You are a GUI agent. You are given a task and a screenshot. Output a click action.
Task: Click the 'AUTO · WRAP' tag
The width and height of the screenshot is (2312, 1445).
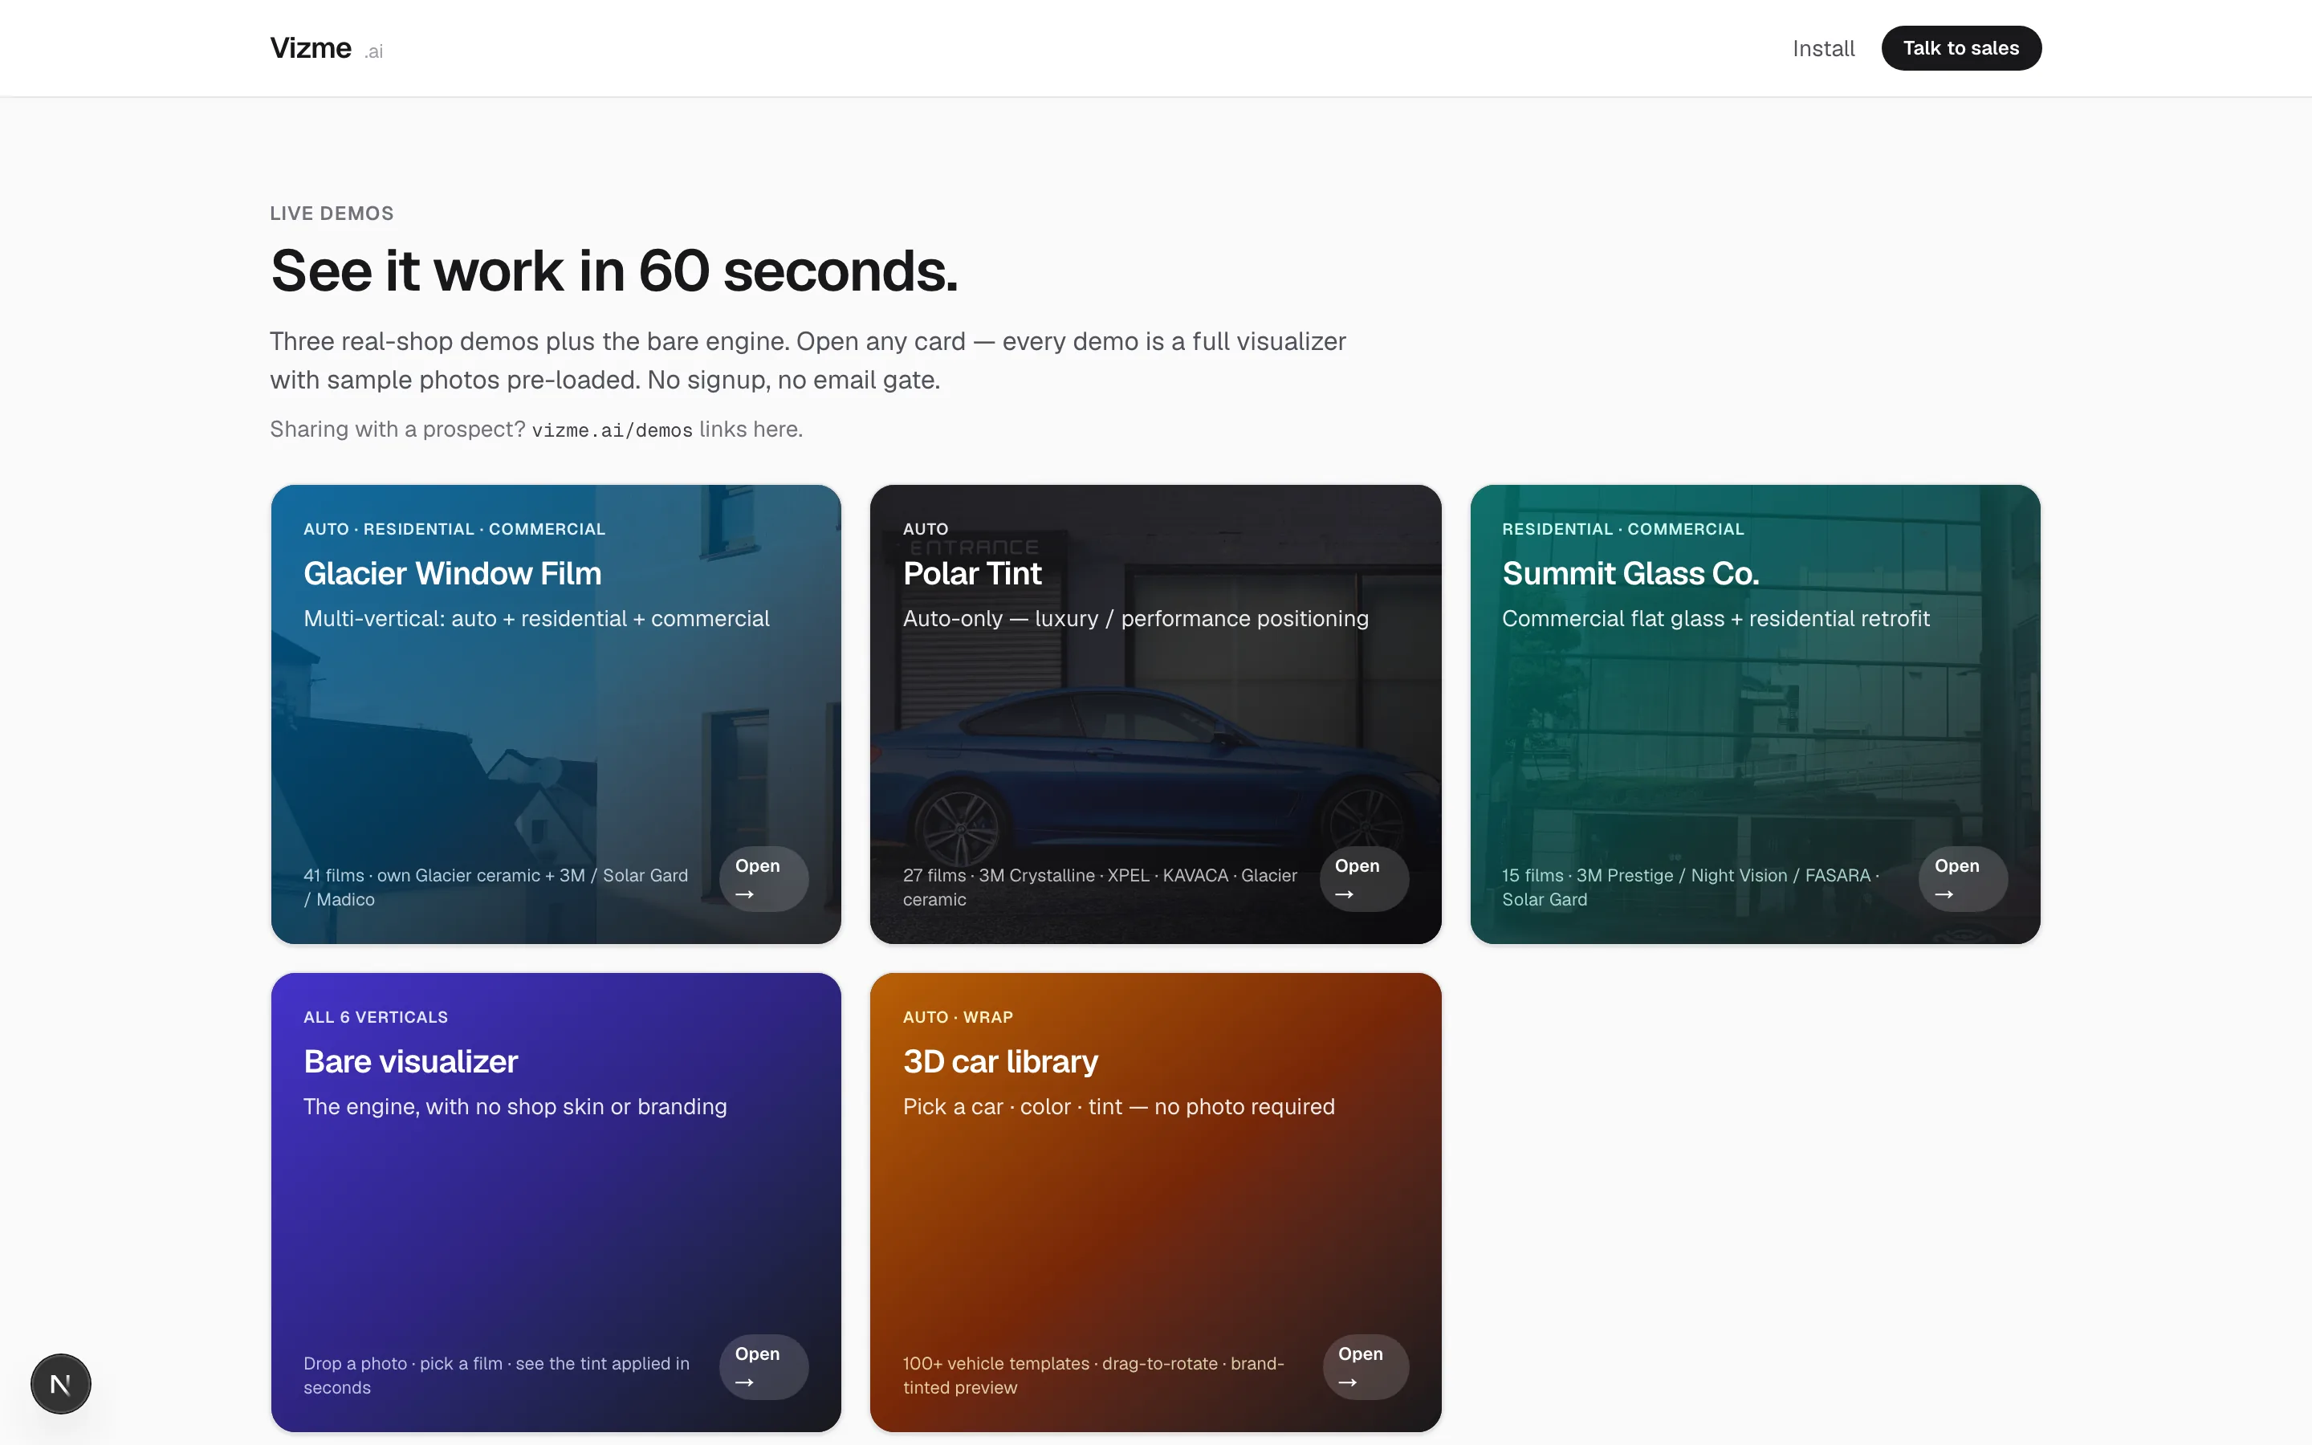957,1018
